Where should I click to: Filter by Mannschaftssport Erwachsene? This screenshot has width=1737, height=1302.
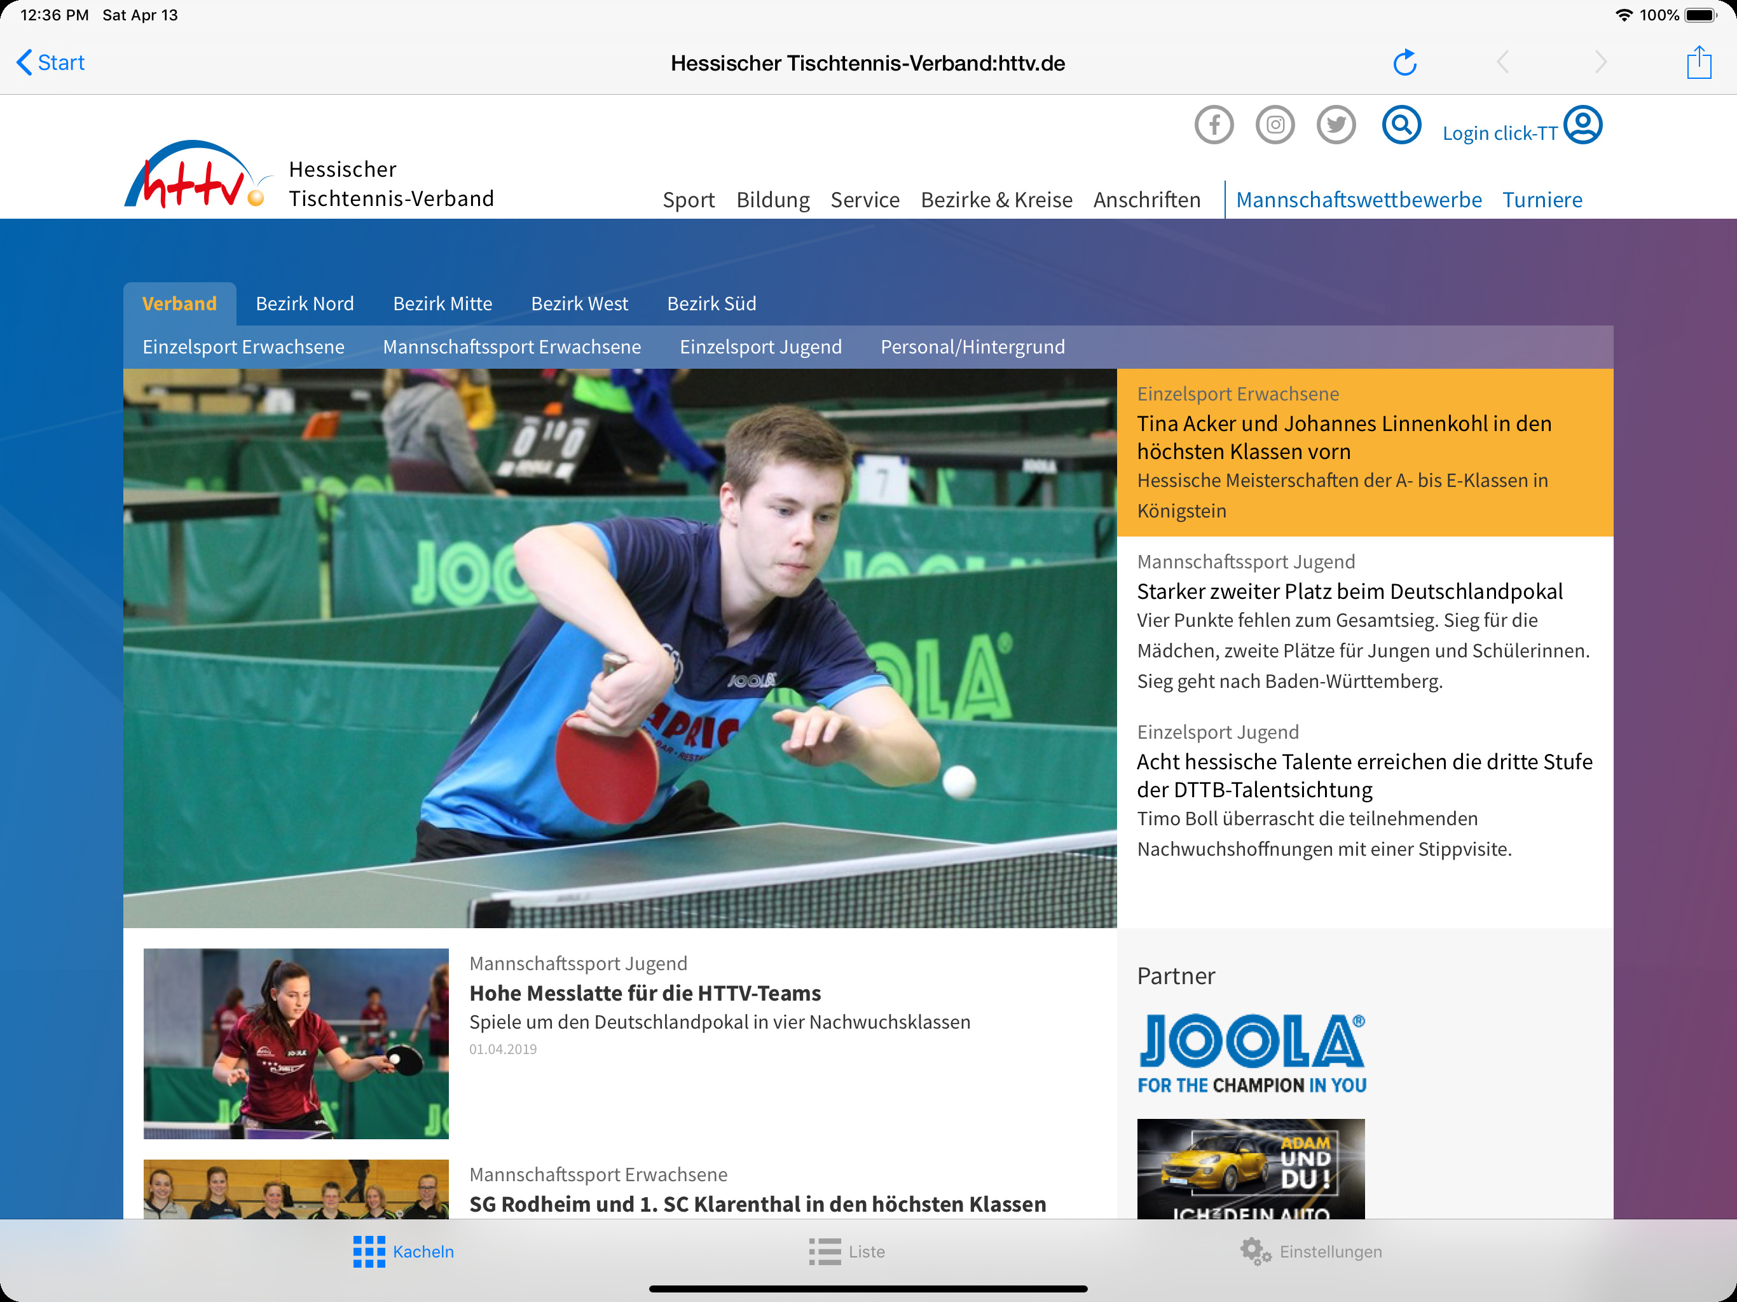pos(512,347)
